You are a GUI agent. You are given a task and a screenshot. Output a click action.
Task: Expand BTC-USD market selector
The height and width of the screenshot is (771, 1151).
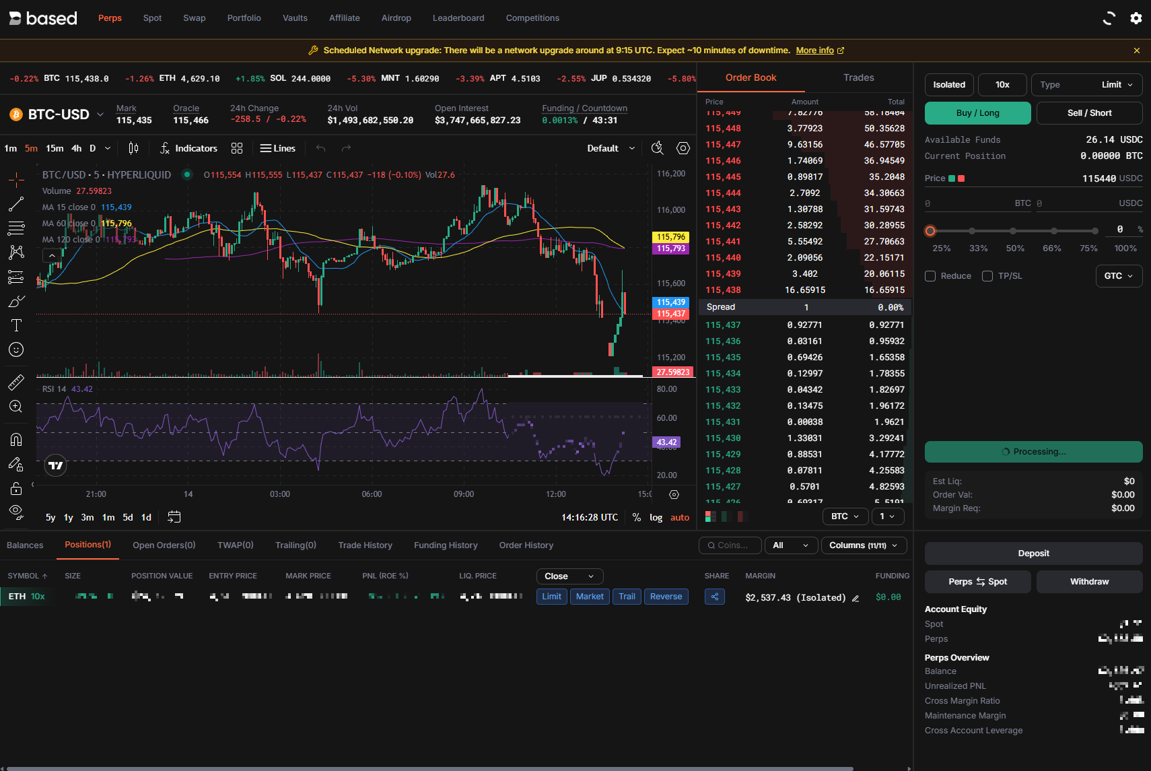click(100, 114)
